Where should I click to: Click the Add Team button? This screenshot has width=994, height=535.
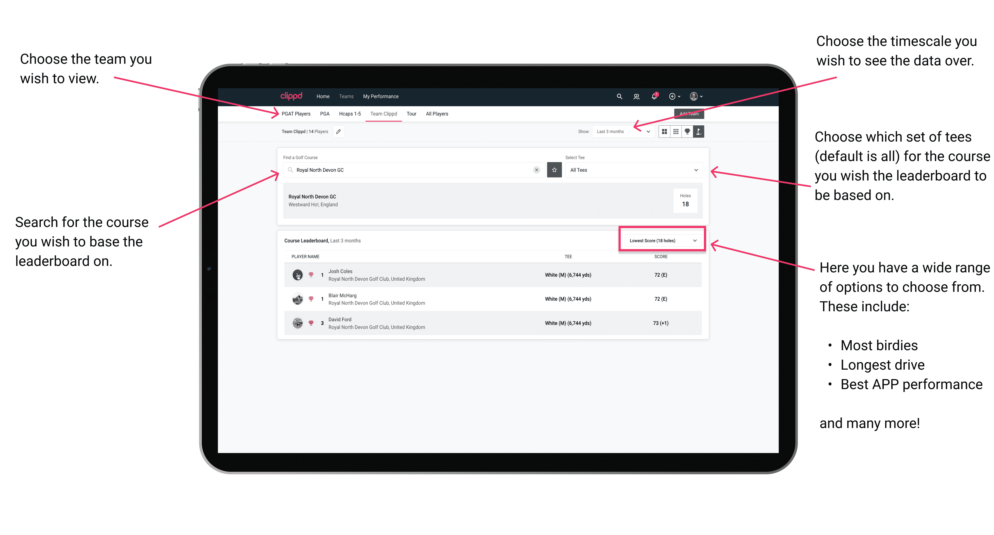coord(689,113)
